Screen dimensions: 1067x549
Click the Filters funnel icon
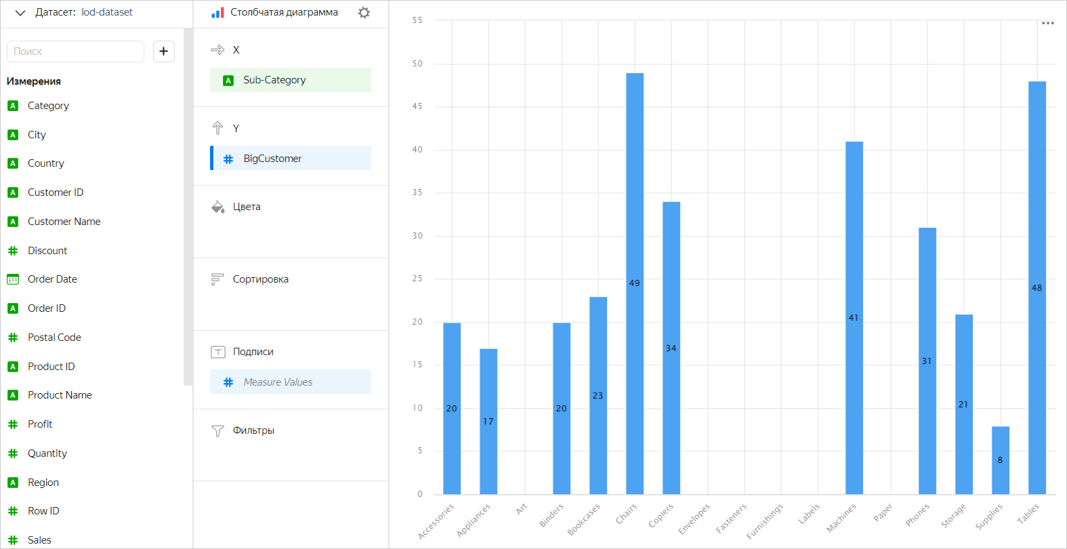pyautogui.click(x=217, y=430)
